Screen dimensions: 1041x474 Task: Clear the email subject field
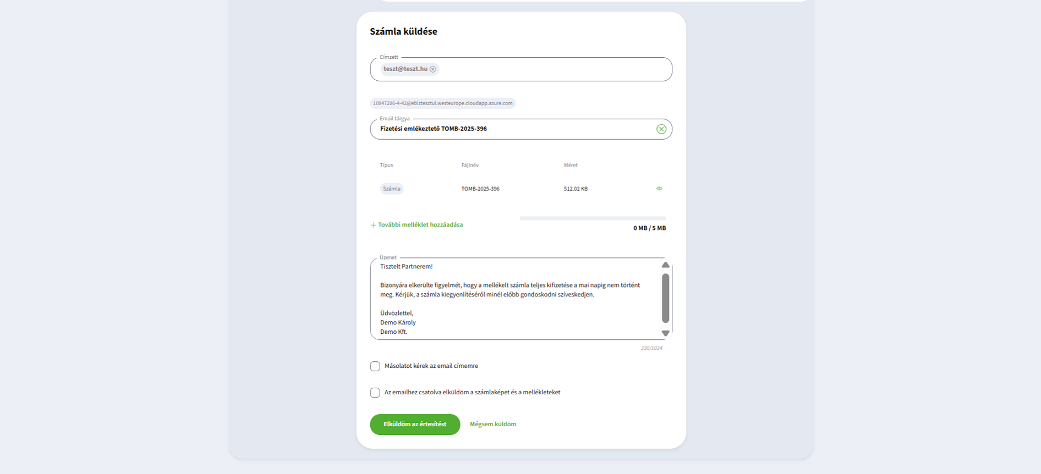(661, 129)
